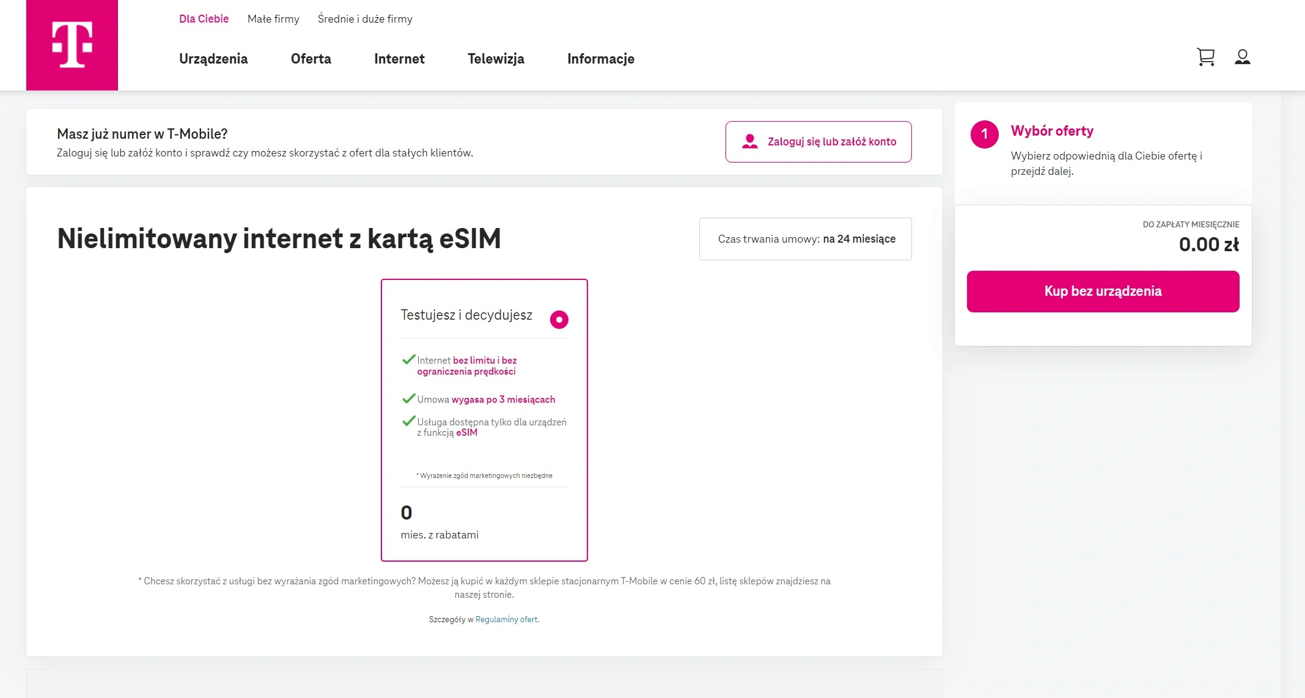The width and height of the screenshot is (1305, 698).
Task: Expand the Internet menu
Action: [x=399, y=59]
